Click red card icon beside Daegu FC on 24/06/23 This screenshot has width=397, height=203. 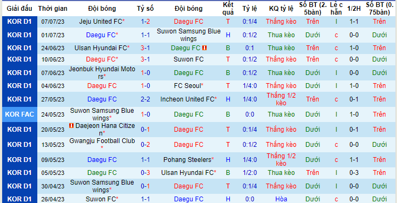coord(204,48)
